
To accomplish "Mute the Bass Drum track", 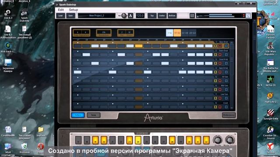I will point(220,46).
